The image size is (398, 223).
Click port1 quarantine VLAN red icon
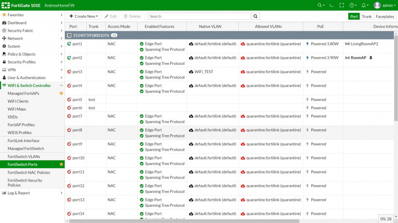243,44
